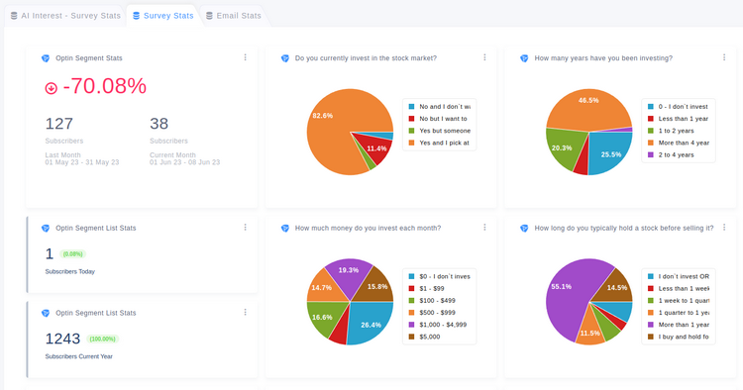Toggle 'No and I don't' legend entry
743x390 pixels.
pyautogui.click(x=440, y=107)
